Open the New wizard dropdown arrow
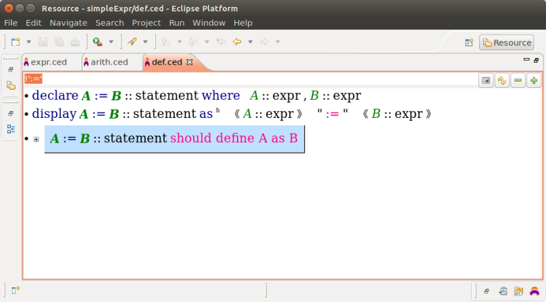This screenshot has height=302, width=546. tap(28, 42)
